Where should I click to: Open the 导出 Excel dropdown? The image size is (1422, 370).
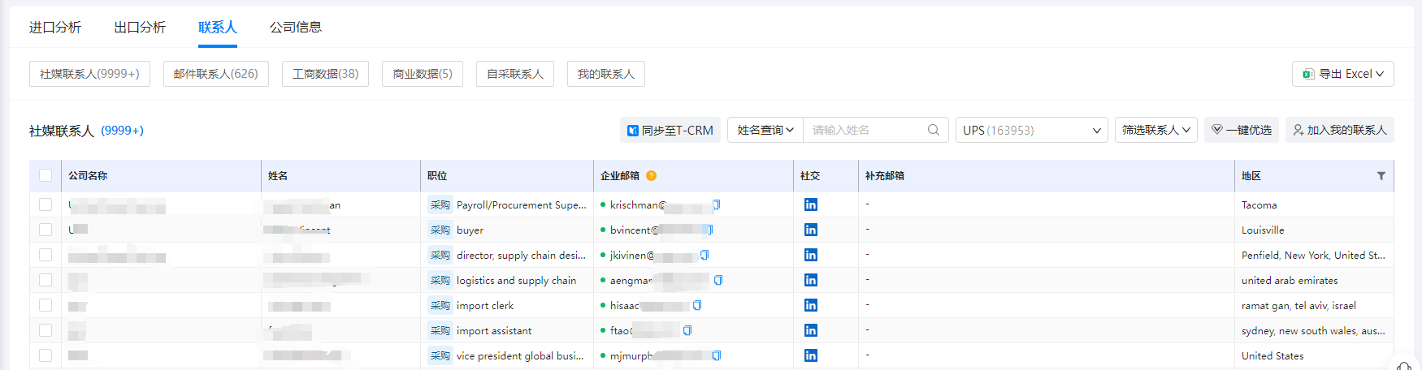point(1342,74)
